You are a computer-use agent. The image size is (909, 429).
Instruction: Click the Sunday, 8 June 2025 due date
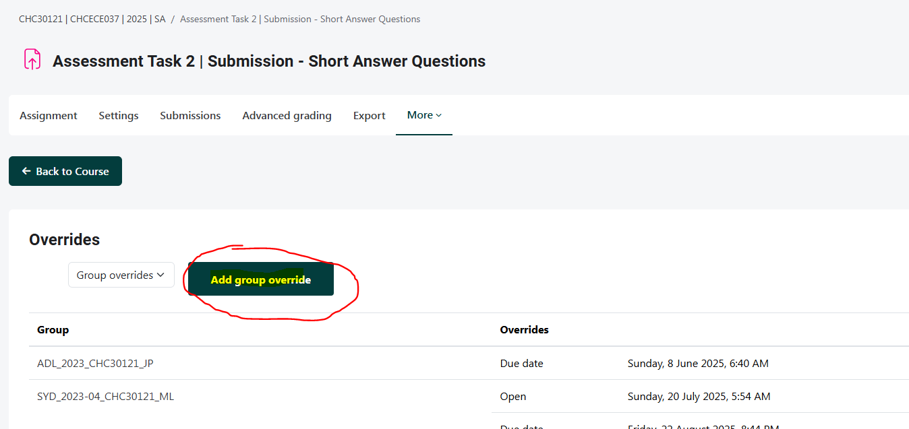tap(697, 364)
